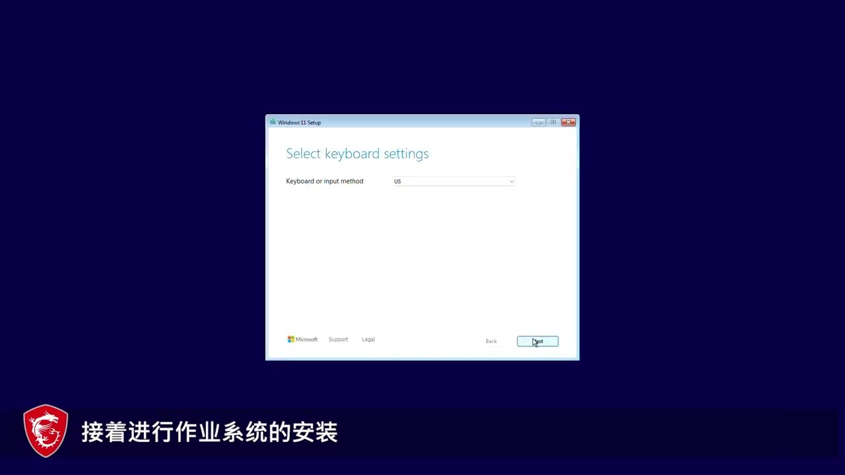Click the Microsoft logo
Viewport: 845px width, 475px height.
(x=302, y=339)
